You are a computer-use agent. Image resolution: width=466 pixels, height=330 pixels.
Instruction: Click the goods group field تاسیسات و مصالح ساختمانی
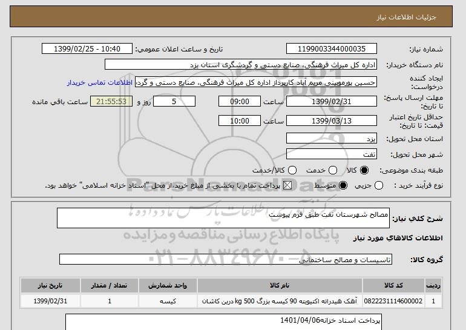[x=226, y=259]
